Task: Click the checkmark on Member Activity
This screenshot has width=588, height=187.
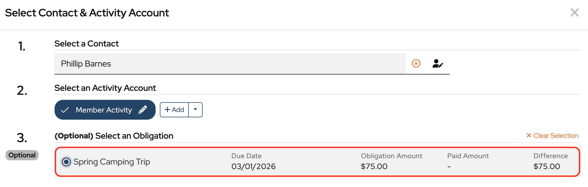Action: click(x=65, y=110)
